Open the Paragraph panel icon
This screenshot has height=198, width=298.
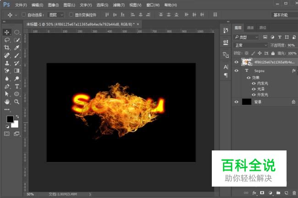click(x=226, y=75)
